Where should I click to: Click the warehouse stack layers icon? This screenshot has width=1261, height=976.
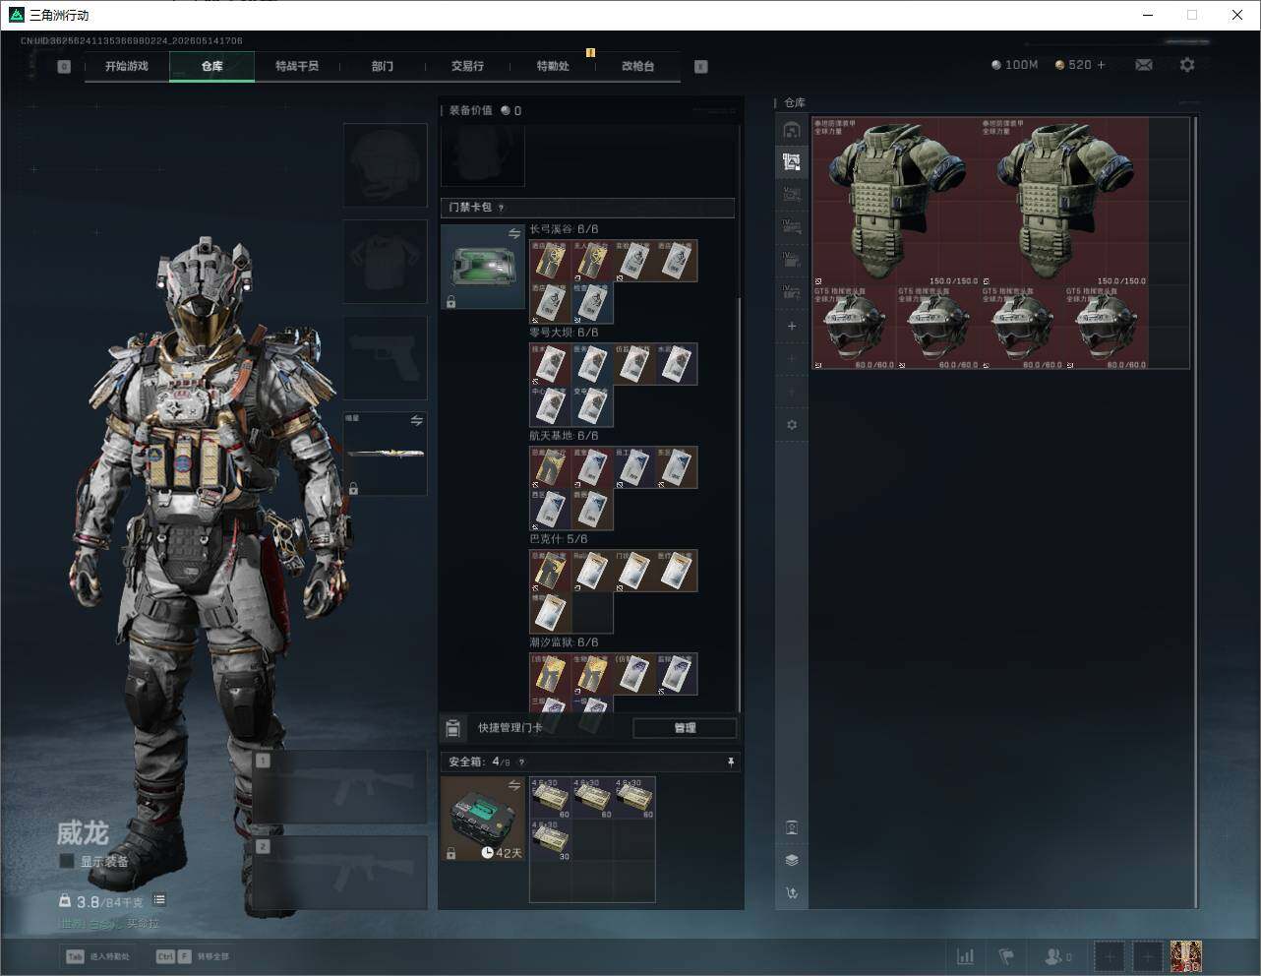(792, 860)
